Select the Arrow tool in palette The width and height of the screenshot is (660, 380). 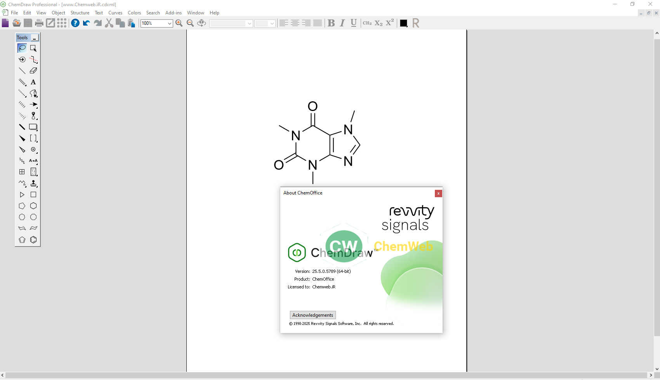(x=33, y=104)
